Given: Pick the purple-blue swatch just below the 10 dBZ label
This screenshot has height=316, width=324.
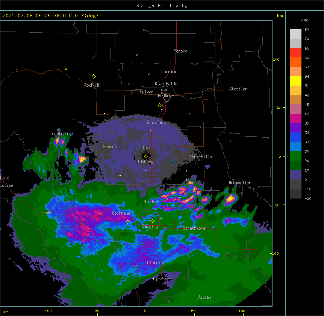Looking at the screenshot, I should (295, 175).
